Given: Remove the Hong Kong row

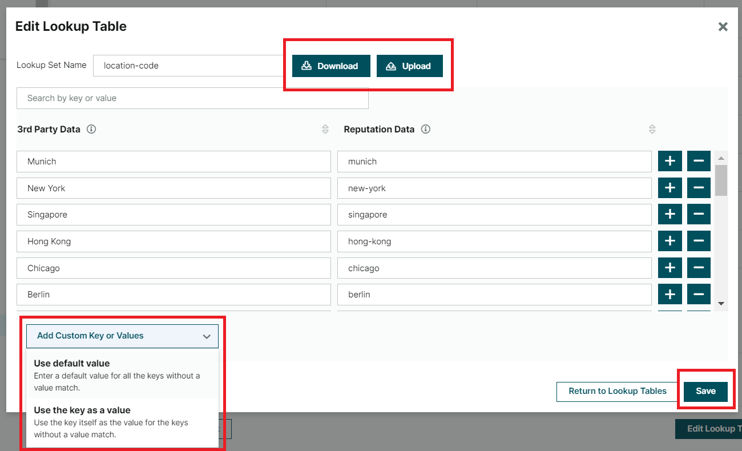Looking at the screenshot, I should point(699,241).
